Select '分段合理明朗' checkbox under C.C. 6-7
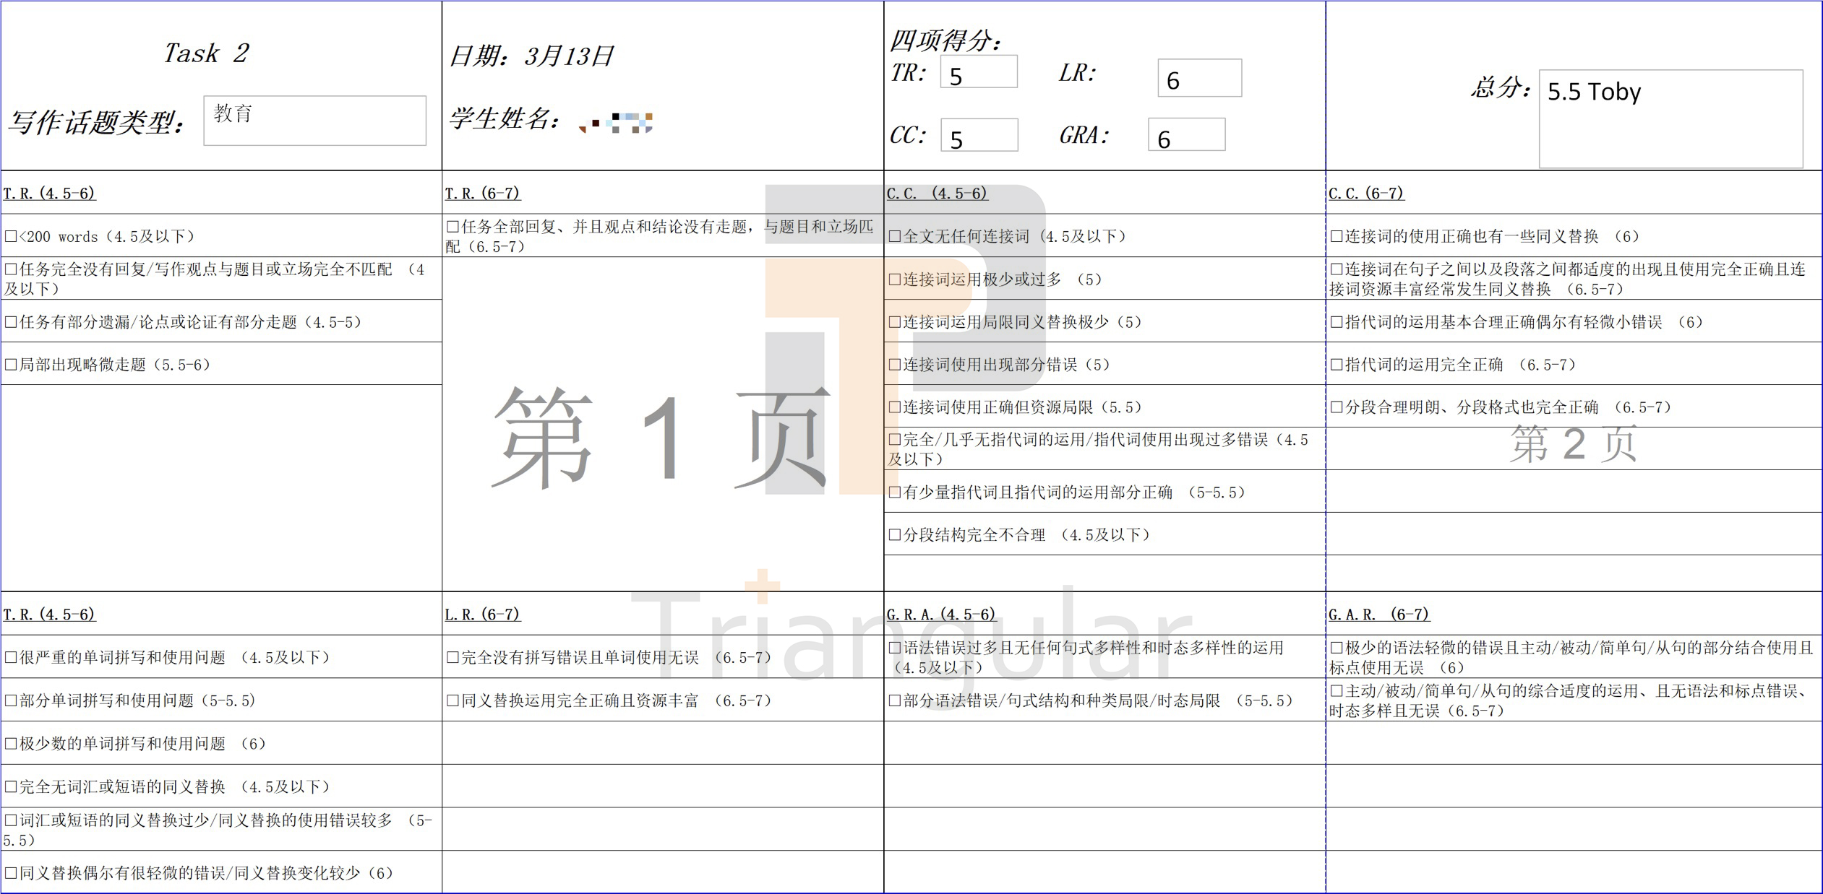 1337,408
